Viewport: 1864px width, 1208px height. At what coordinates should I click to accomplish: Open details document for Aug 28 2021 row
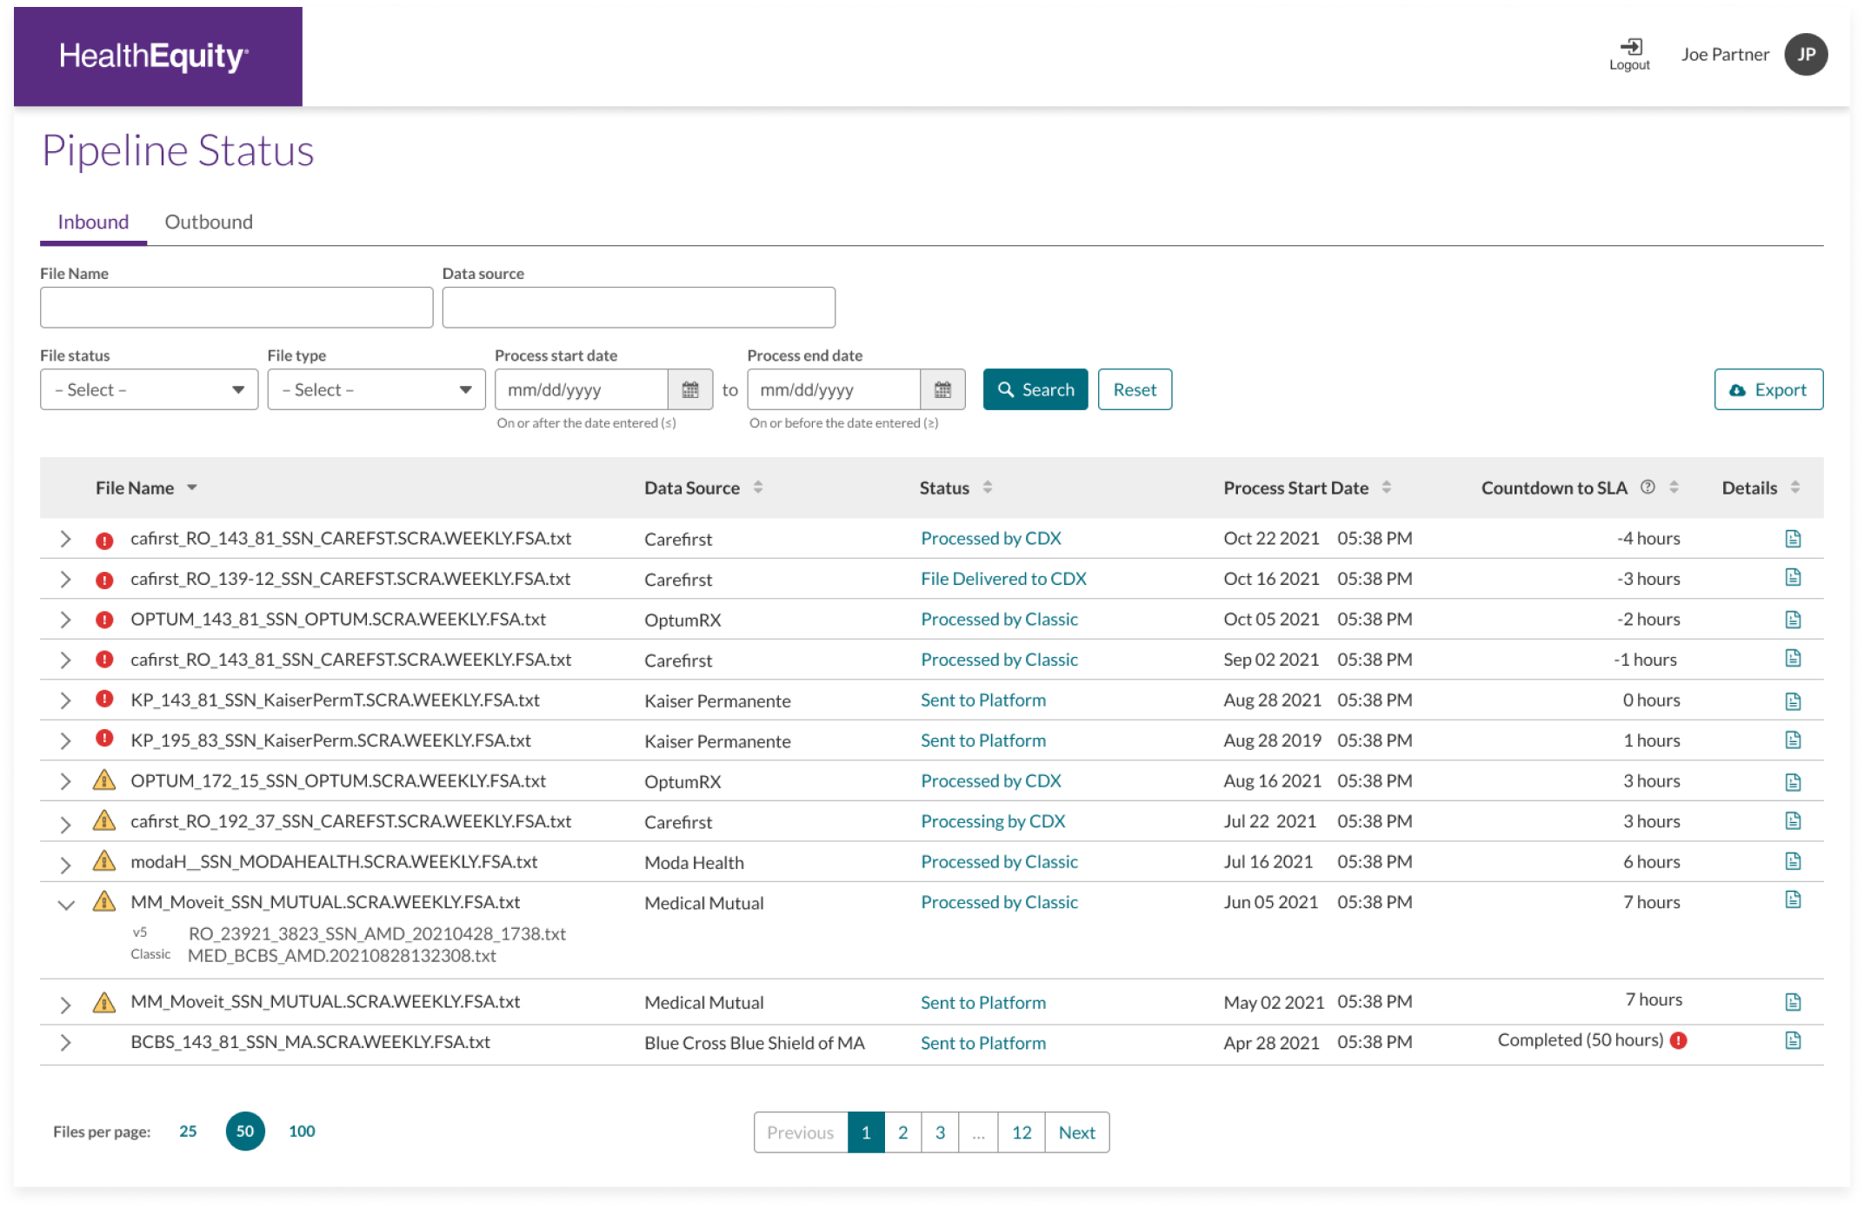click(1793, 700)
